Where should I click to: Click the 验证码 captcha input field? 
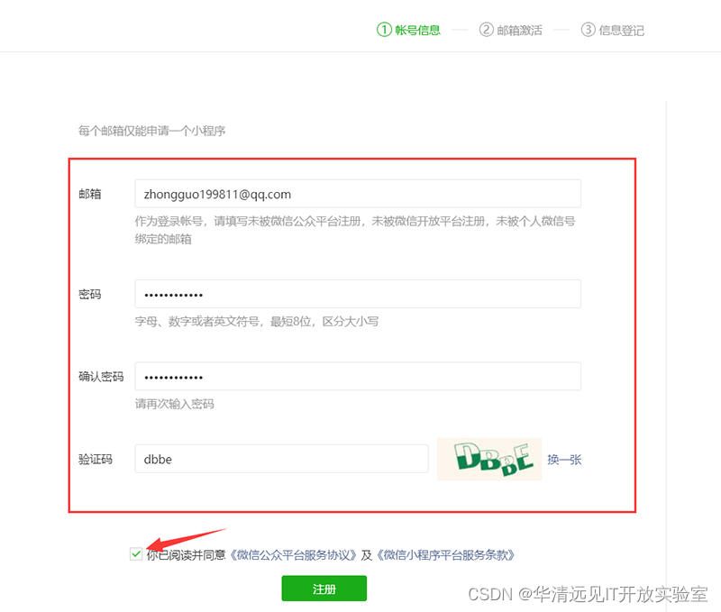coord(281,459)
